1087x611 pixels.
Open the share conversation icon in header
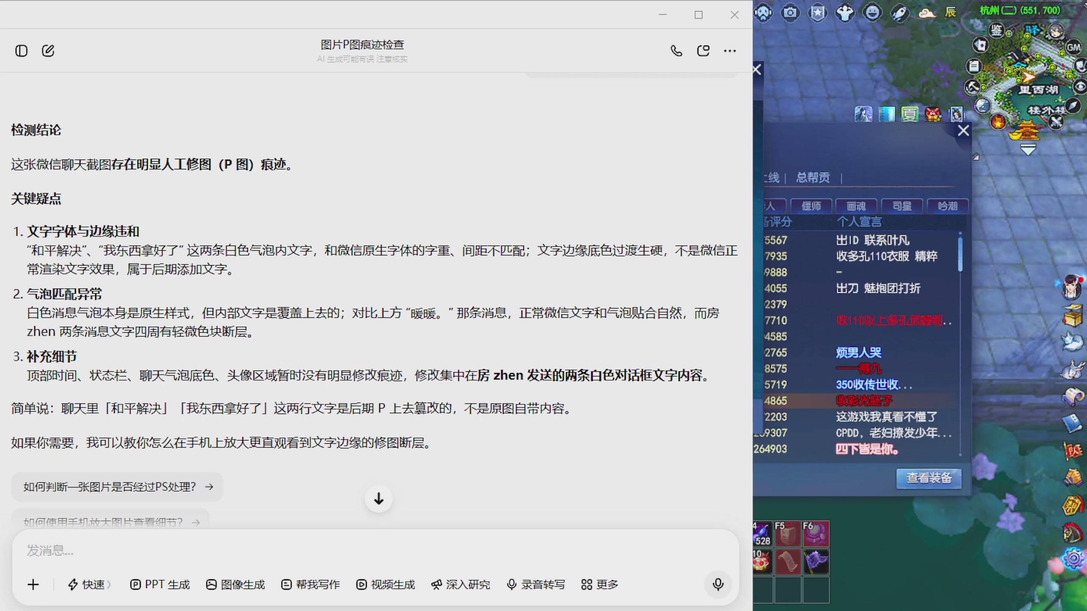tap(703, 51)
